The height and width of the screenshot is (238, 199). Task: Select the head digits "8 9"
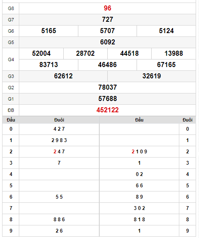coord(139,197)
